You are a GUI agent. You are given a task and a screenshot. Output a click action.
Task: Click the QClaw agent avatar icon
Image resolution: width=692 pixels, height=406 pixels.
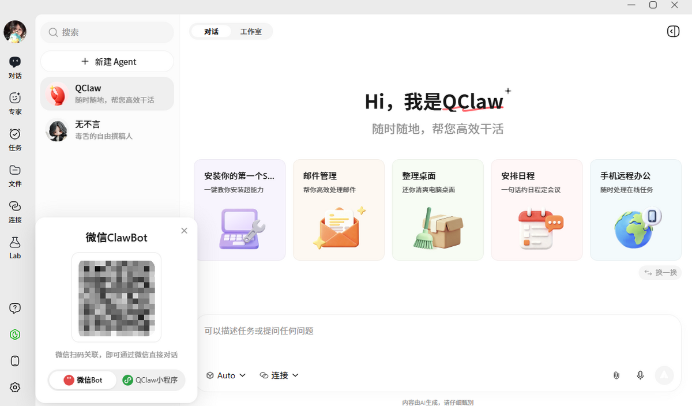click(57, 94)
